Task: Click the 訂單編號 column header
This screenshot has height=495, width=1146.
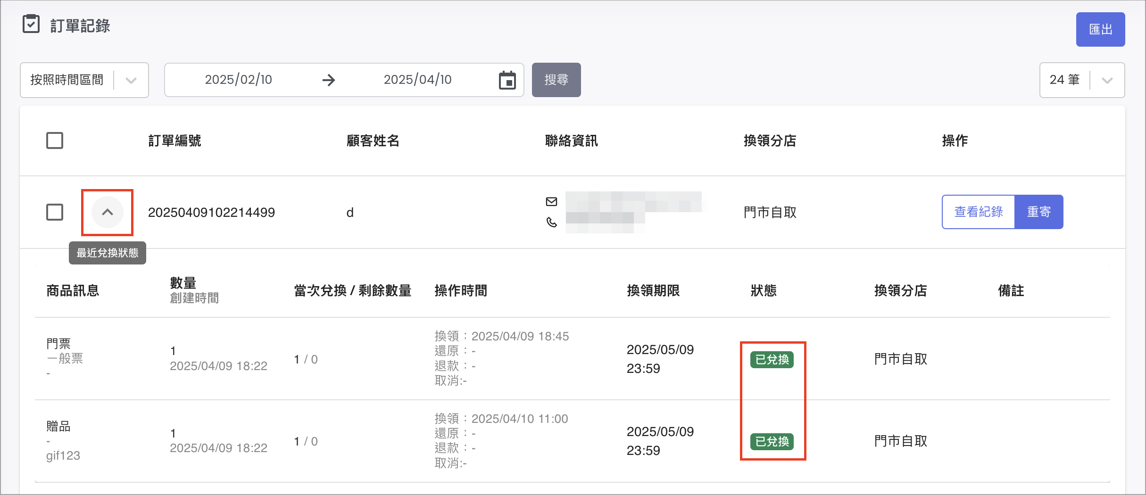Action: tap(174, 140)
